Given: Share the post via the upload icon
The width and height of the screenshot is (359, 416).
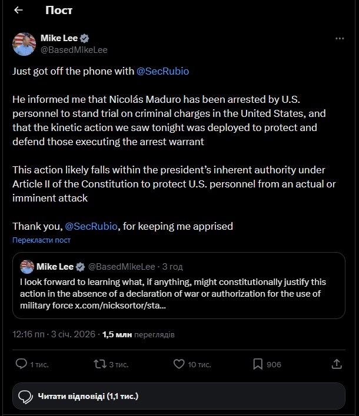Looking at the screenshot, I should [x=337, y=364].
